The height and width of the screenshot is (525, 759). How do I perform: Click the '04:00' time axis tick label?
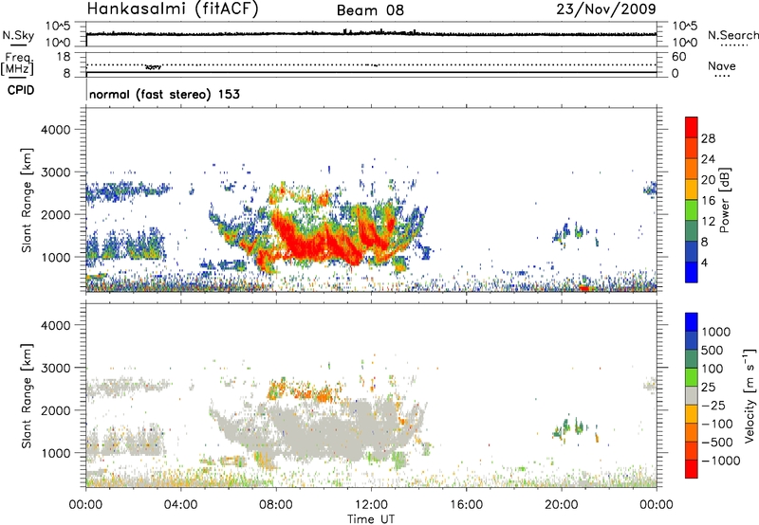click(180, 505)
